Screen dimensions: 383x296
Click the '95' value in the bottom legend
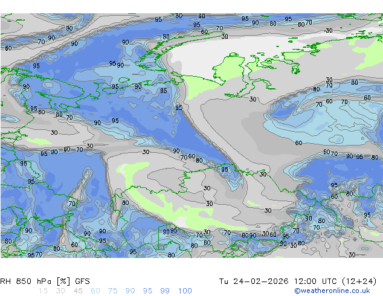point(147,291)
